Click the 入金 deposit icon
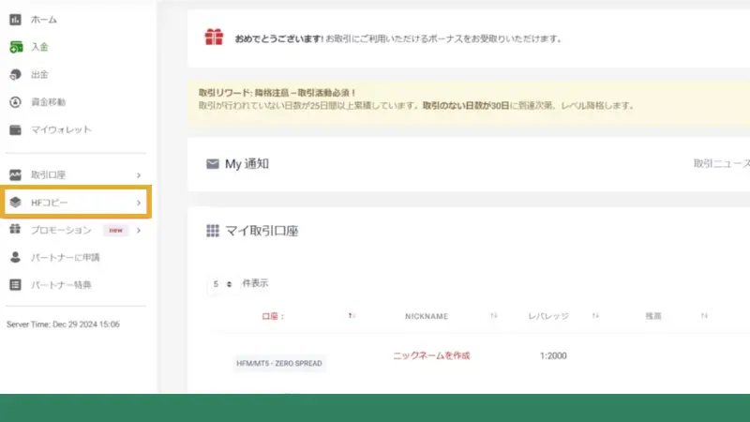 16,47
